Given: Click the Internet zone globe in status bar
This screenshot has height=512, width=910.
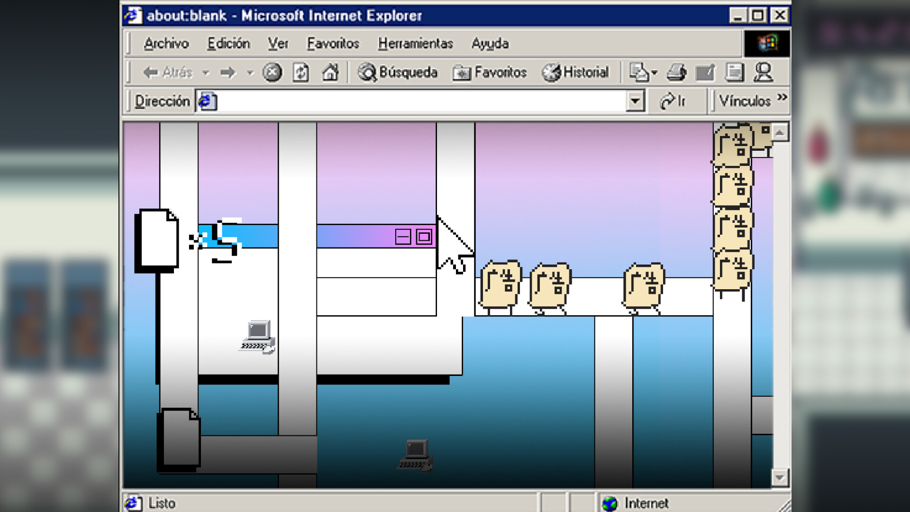Looking at the screenshot, I should pyautogui.click(x=610, y=503).
